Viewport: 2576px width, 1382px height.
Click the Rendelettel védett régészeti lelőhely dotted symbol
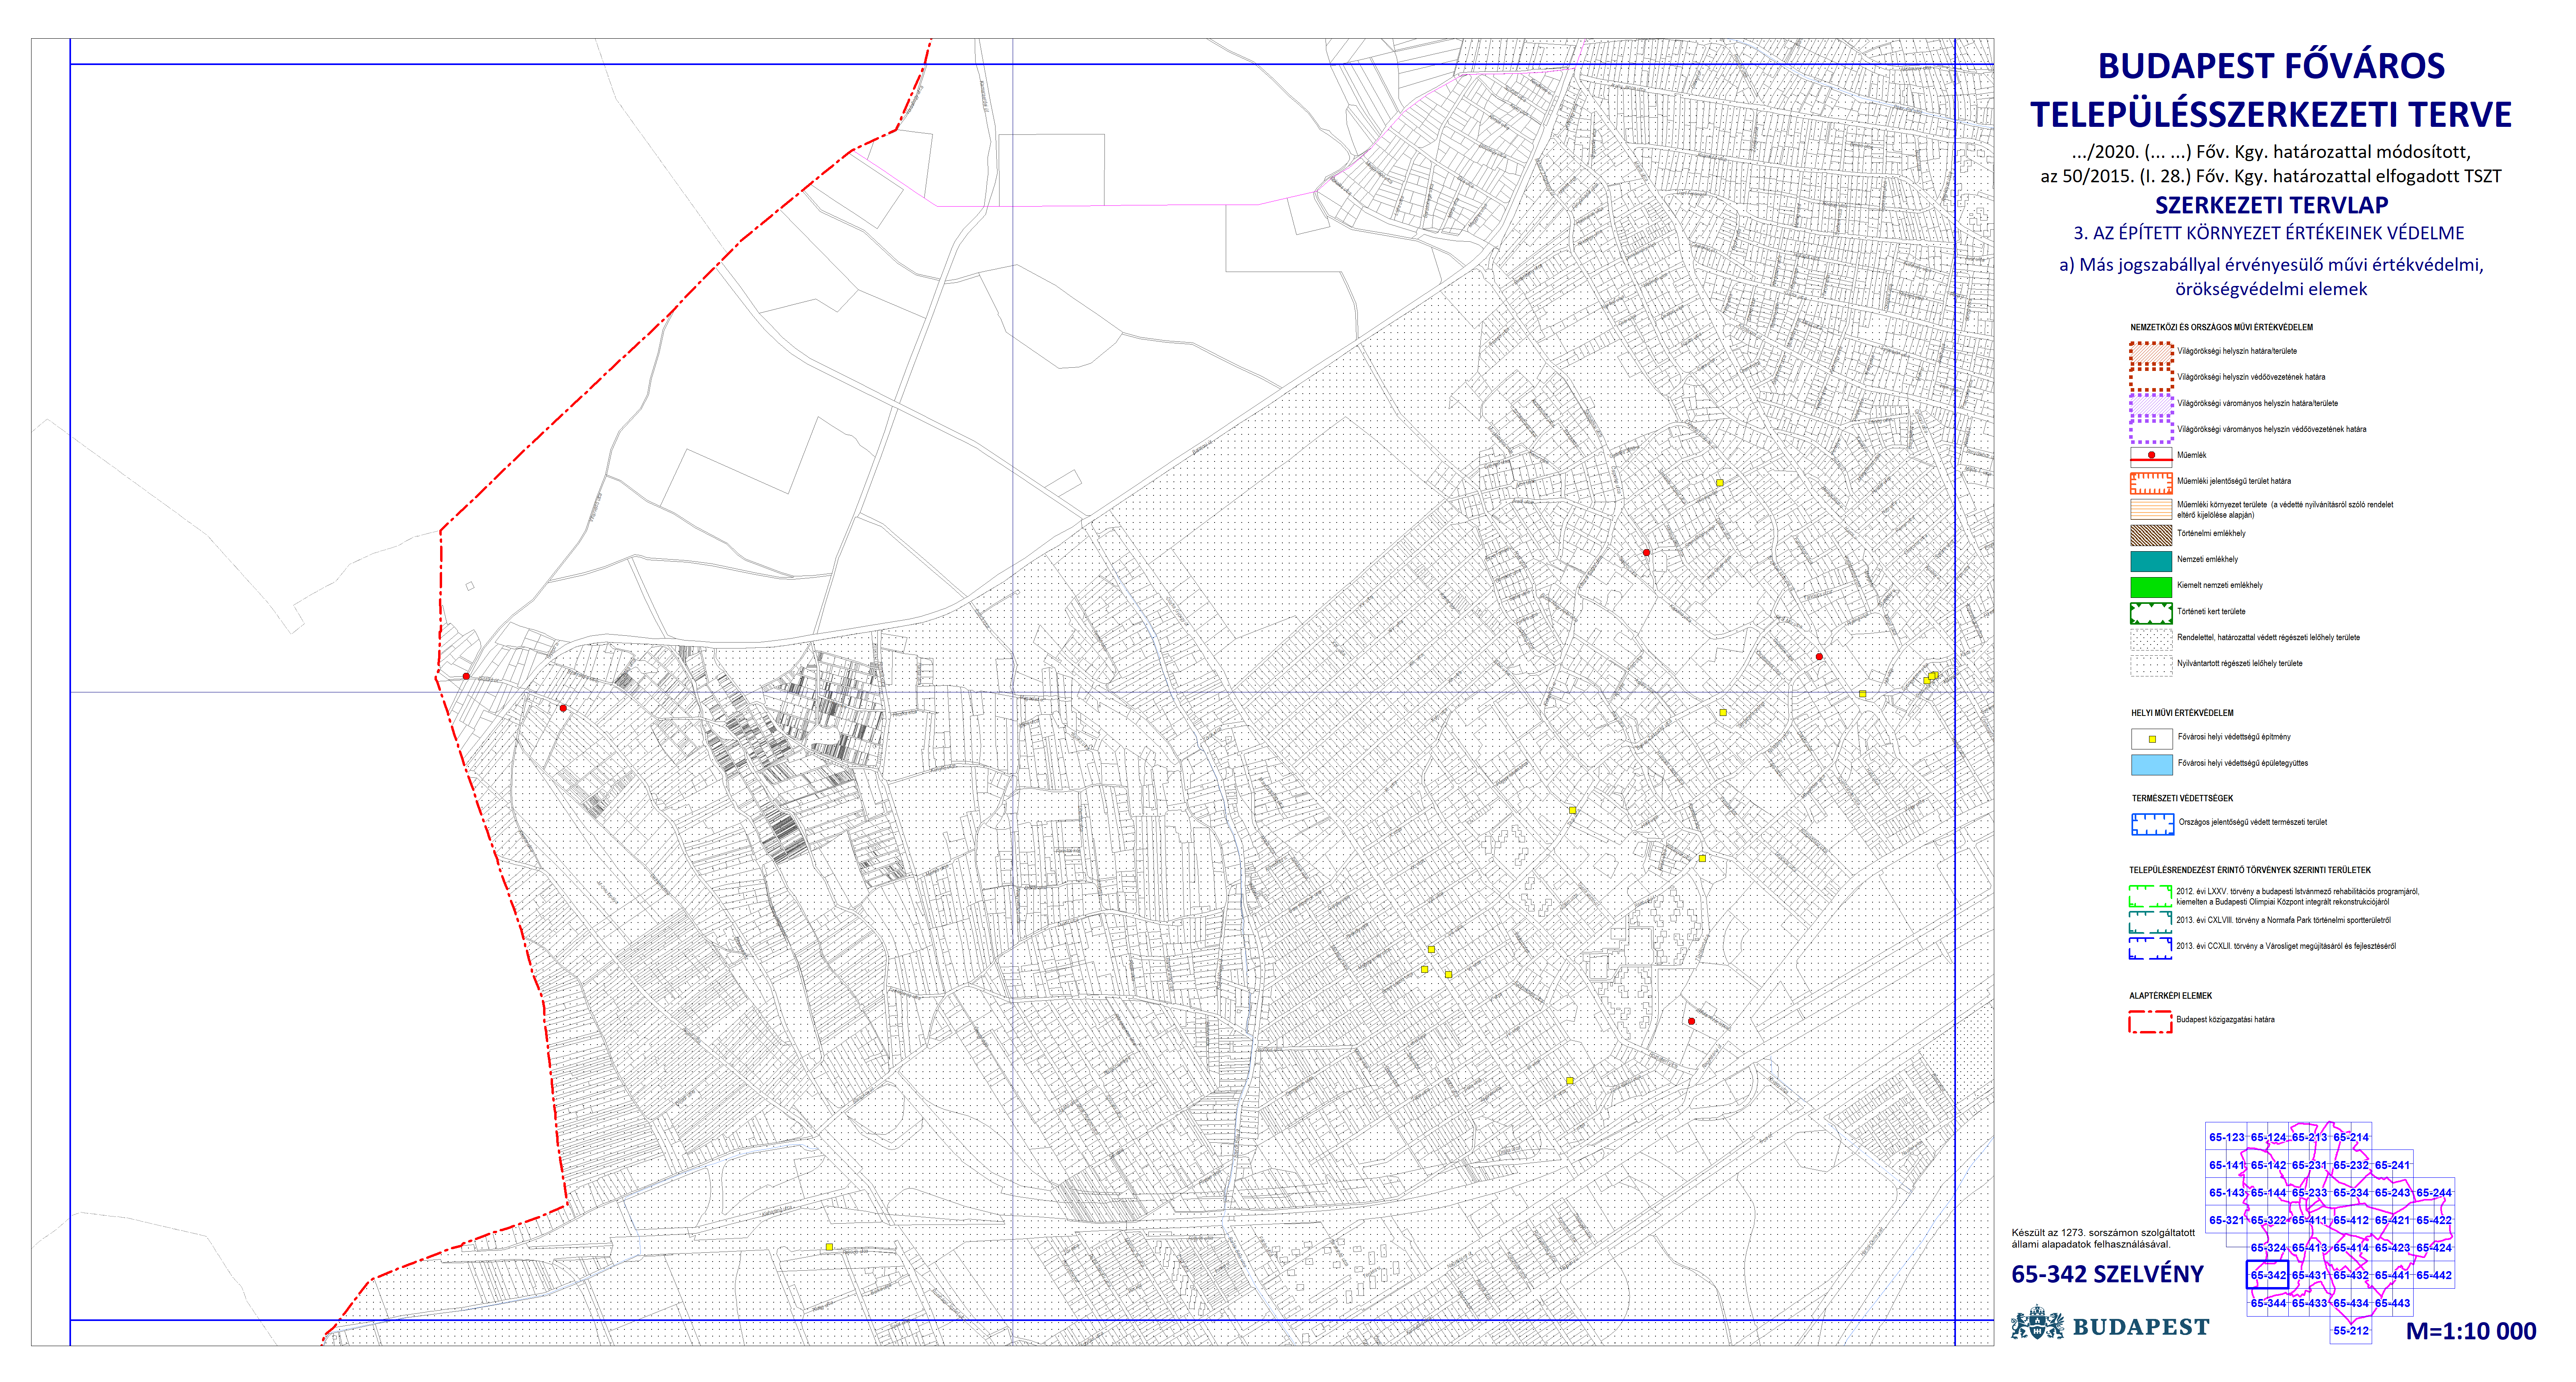pyautogui.click(x=2151, y=639)
